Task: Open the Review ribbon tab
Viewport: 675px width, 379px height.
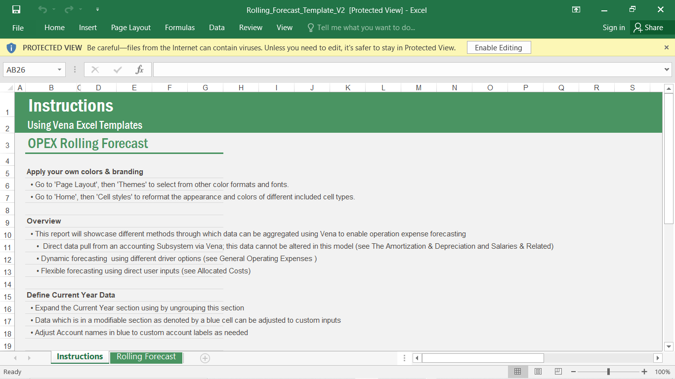Action: (x=251, y=28)
